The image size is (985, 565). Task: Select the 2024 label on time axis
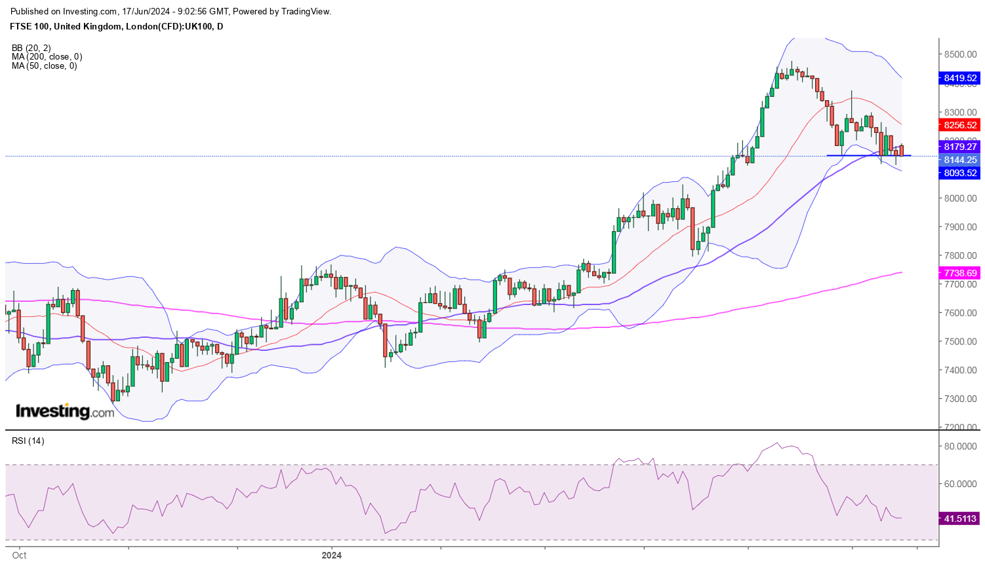point(331,555)
